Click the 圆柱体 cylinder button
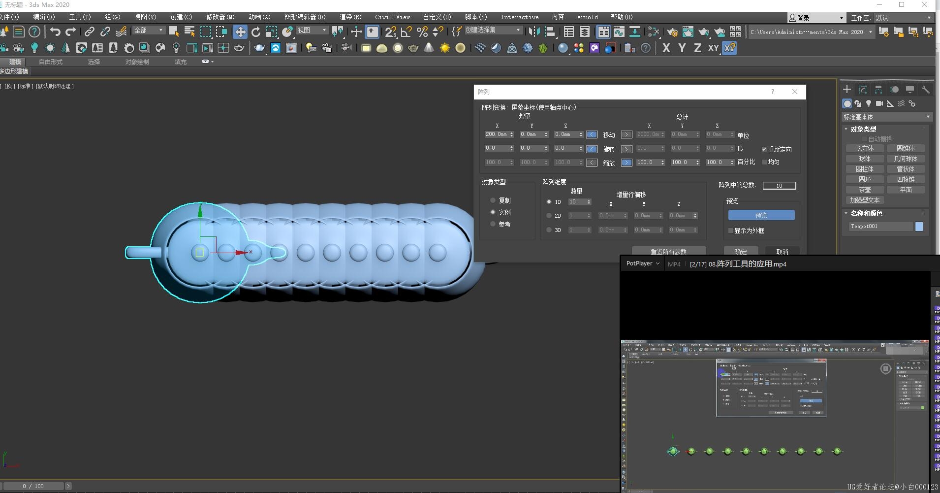Viewport: 940px width, 493px height. click(865, 169)
